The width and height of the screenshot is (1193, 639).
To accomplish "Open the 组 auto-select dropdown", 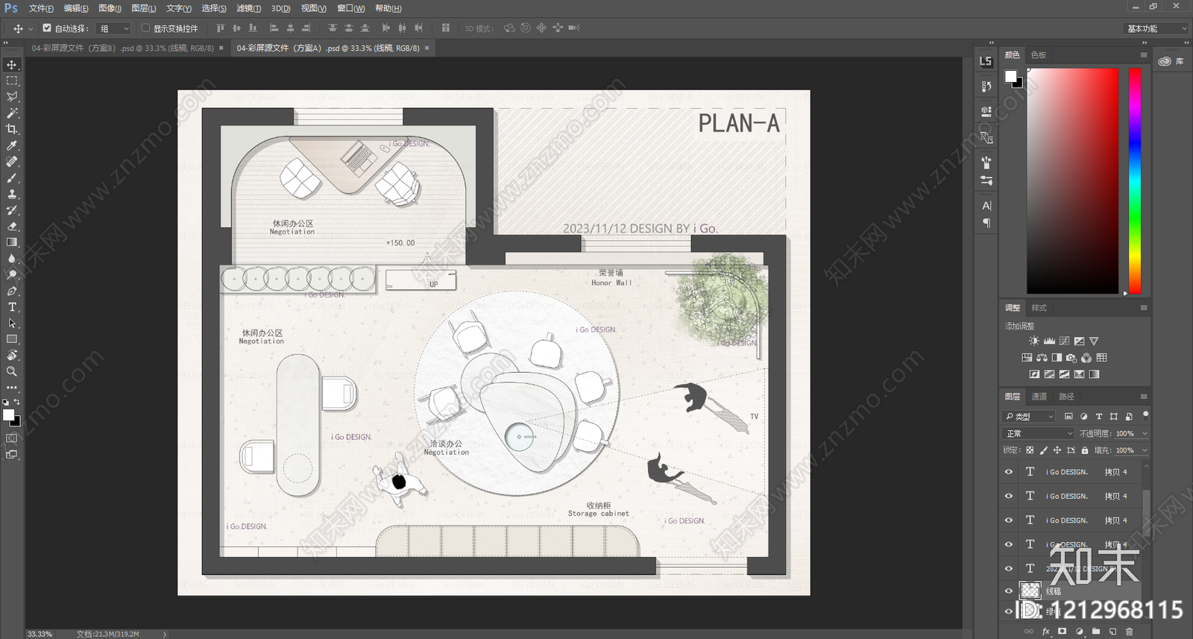I will tap(115, 28).
